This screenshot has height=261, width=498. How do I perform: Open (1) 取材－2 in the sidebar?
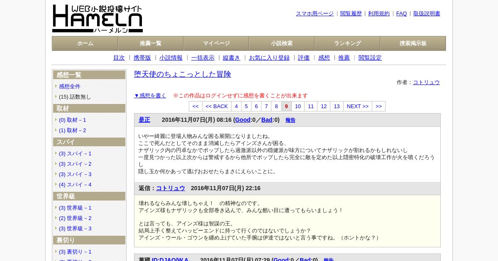click(x=73, y=130)
